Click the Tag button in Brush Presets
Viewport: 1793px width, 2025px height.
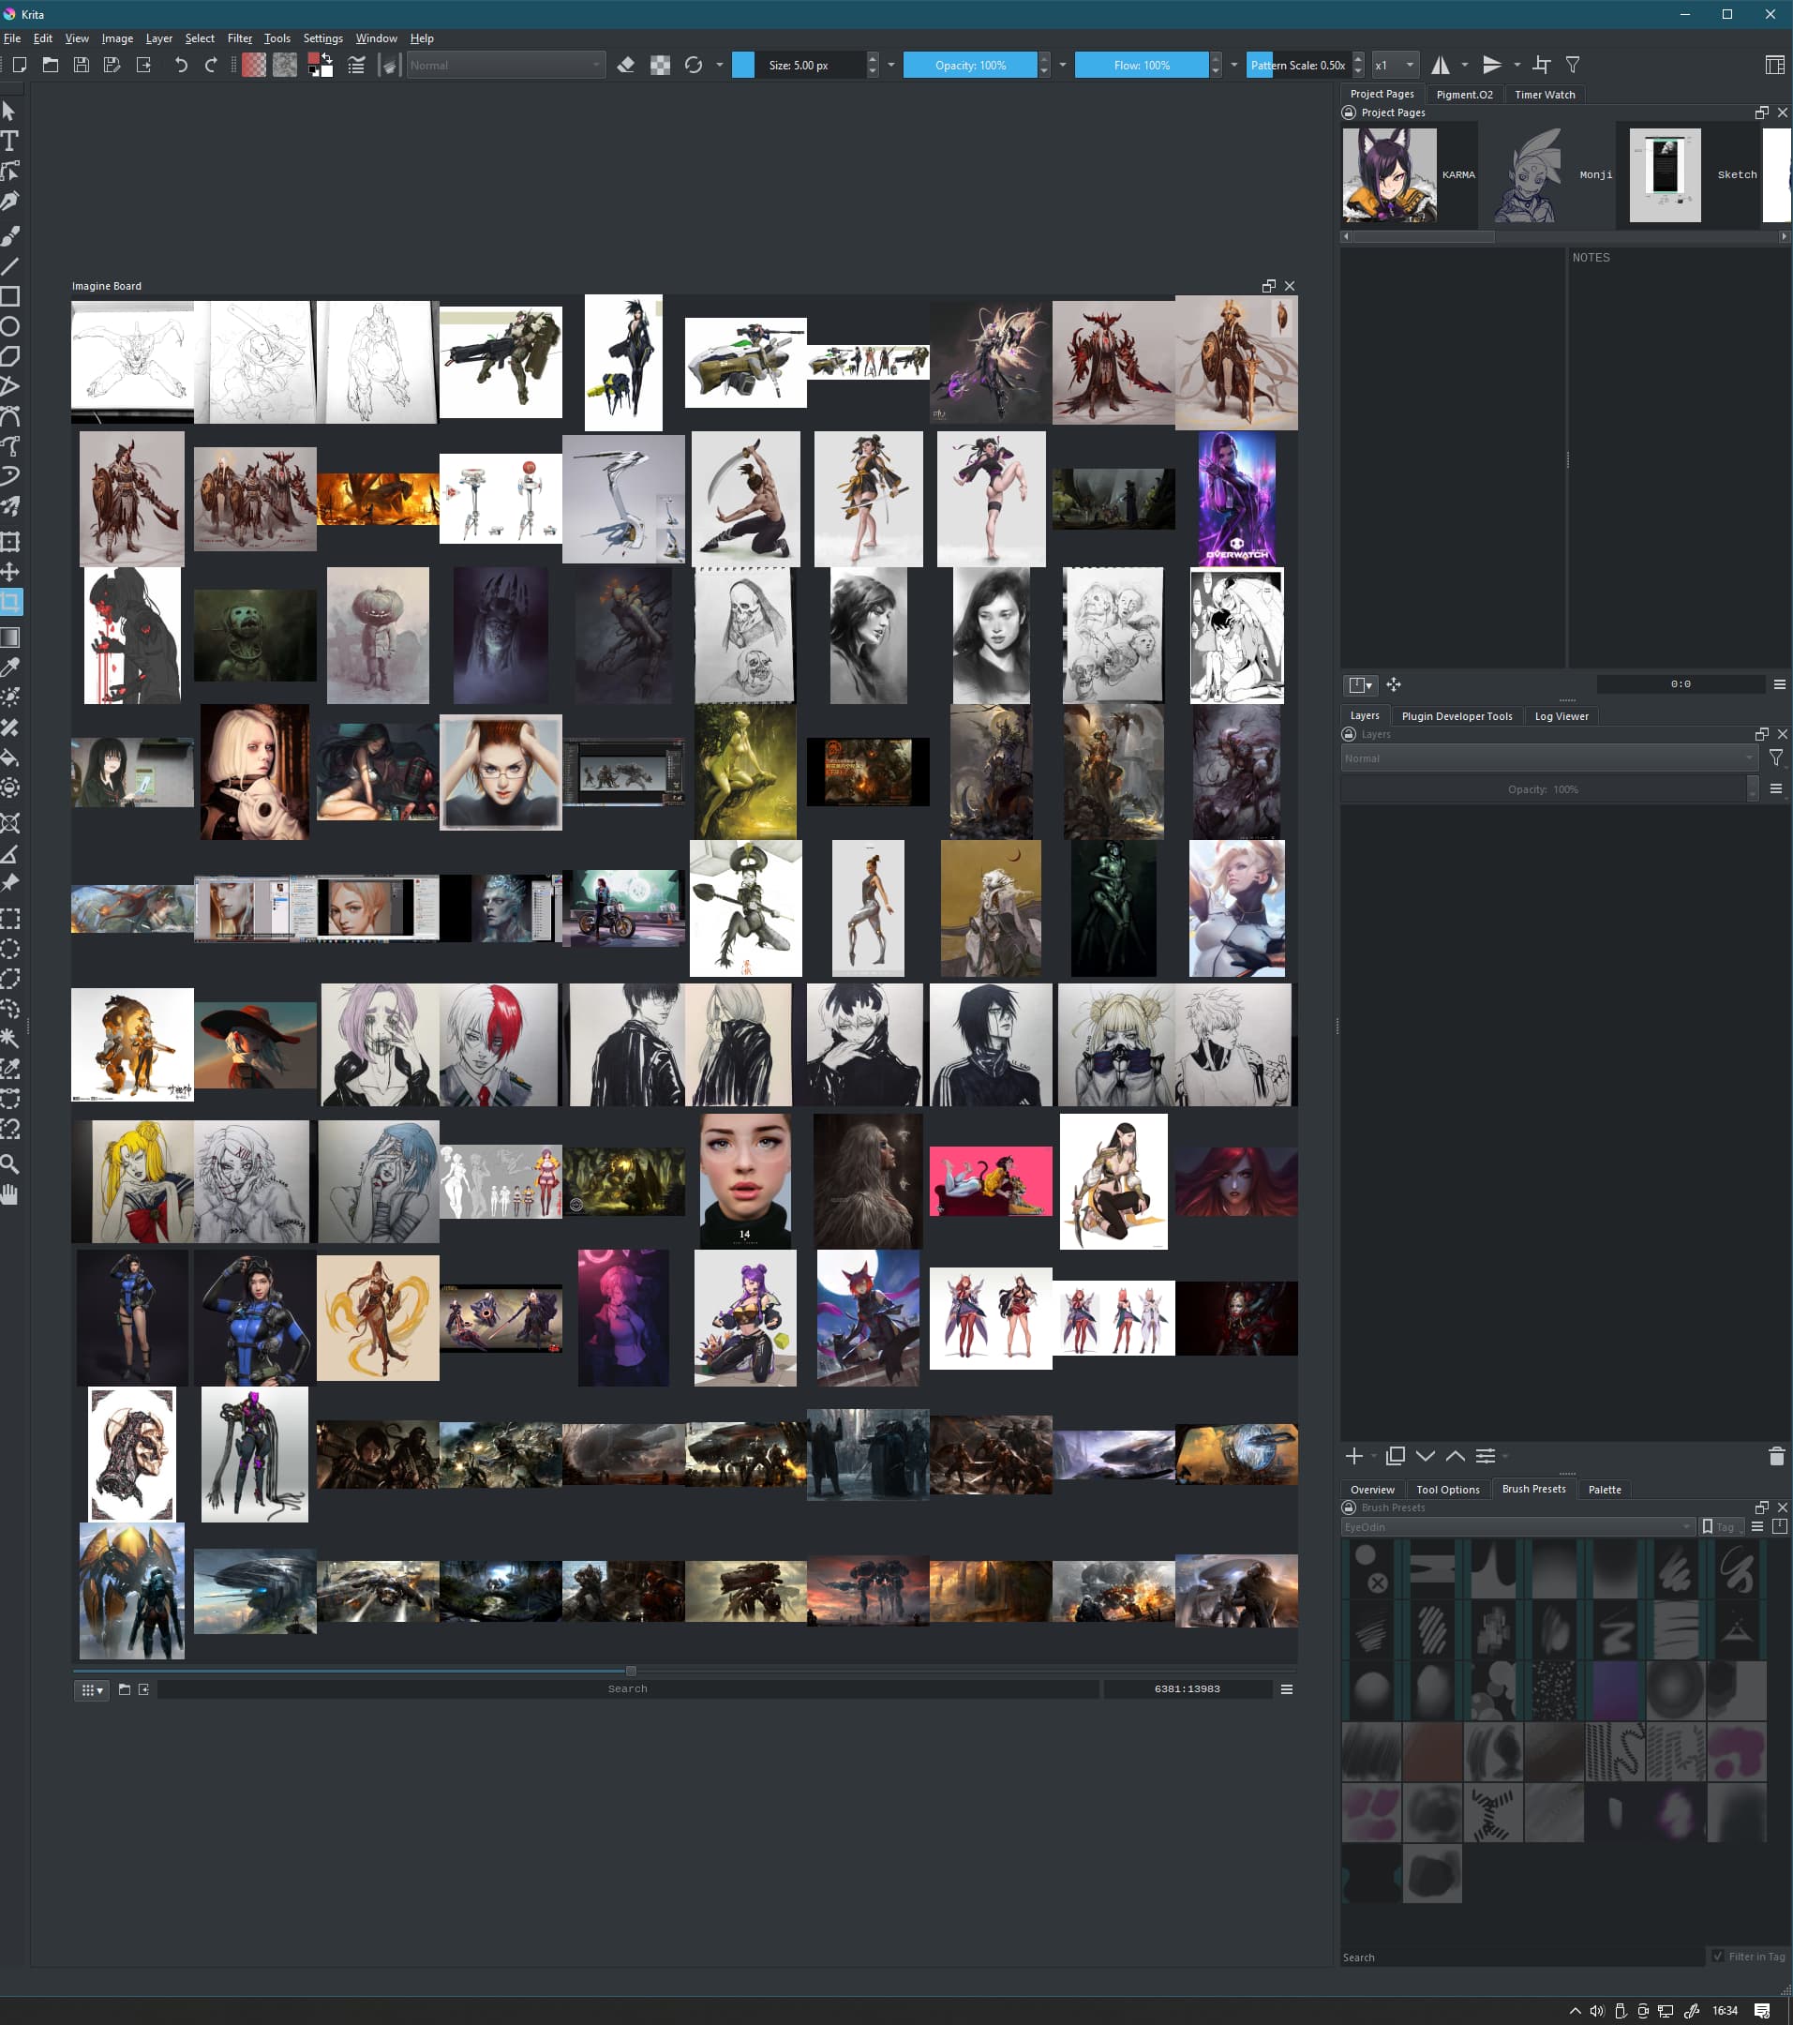(x=1719, y=1526)
